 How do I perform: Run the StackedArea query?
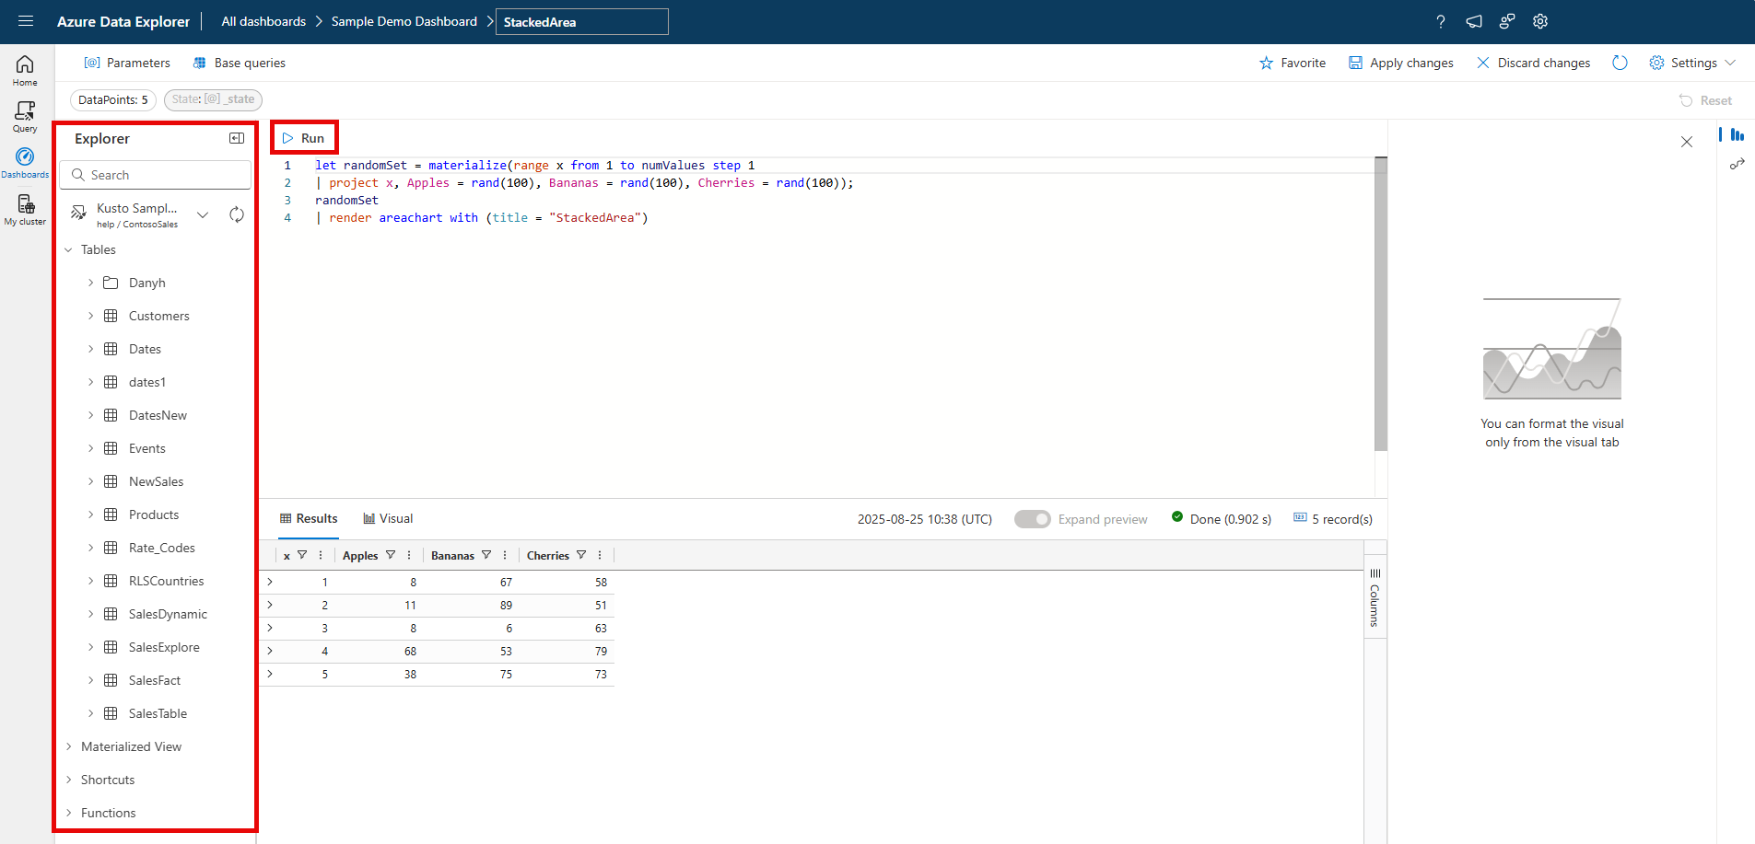tap(304, 137)
